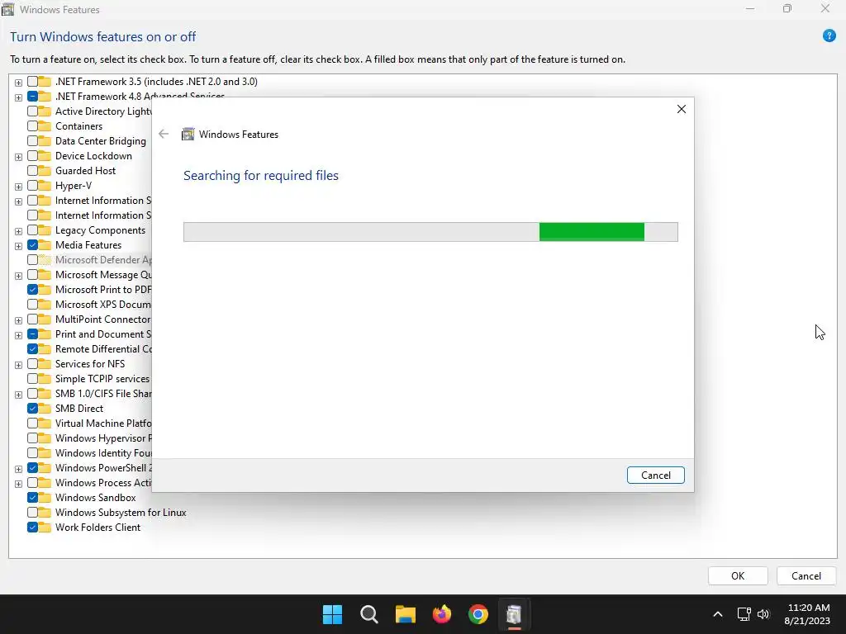Select the Windows Sandbox label
846x634 pixels.
click(96, 498)
